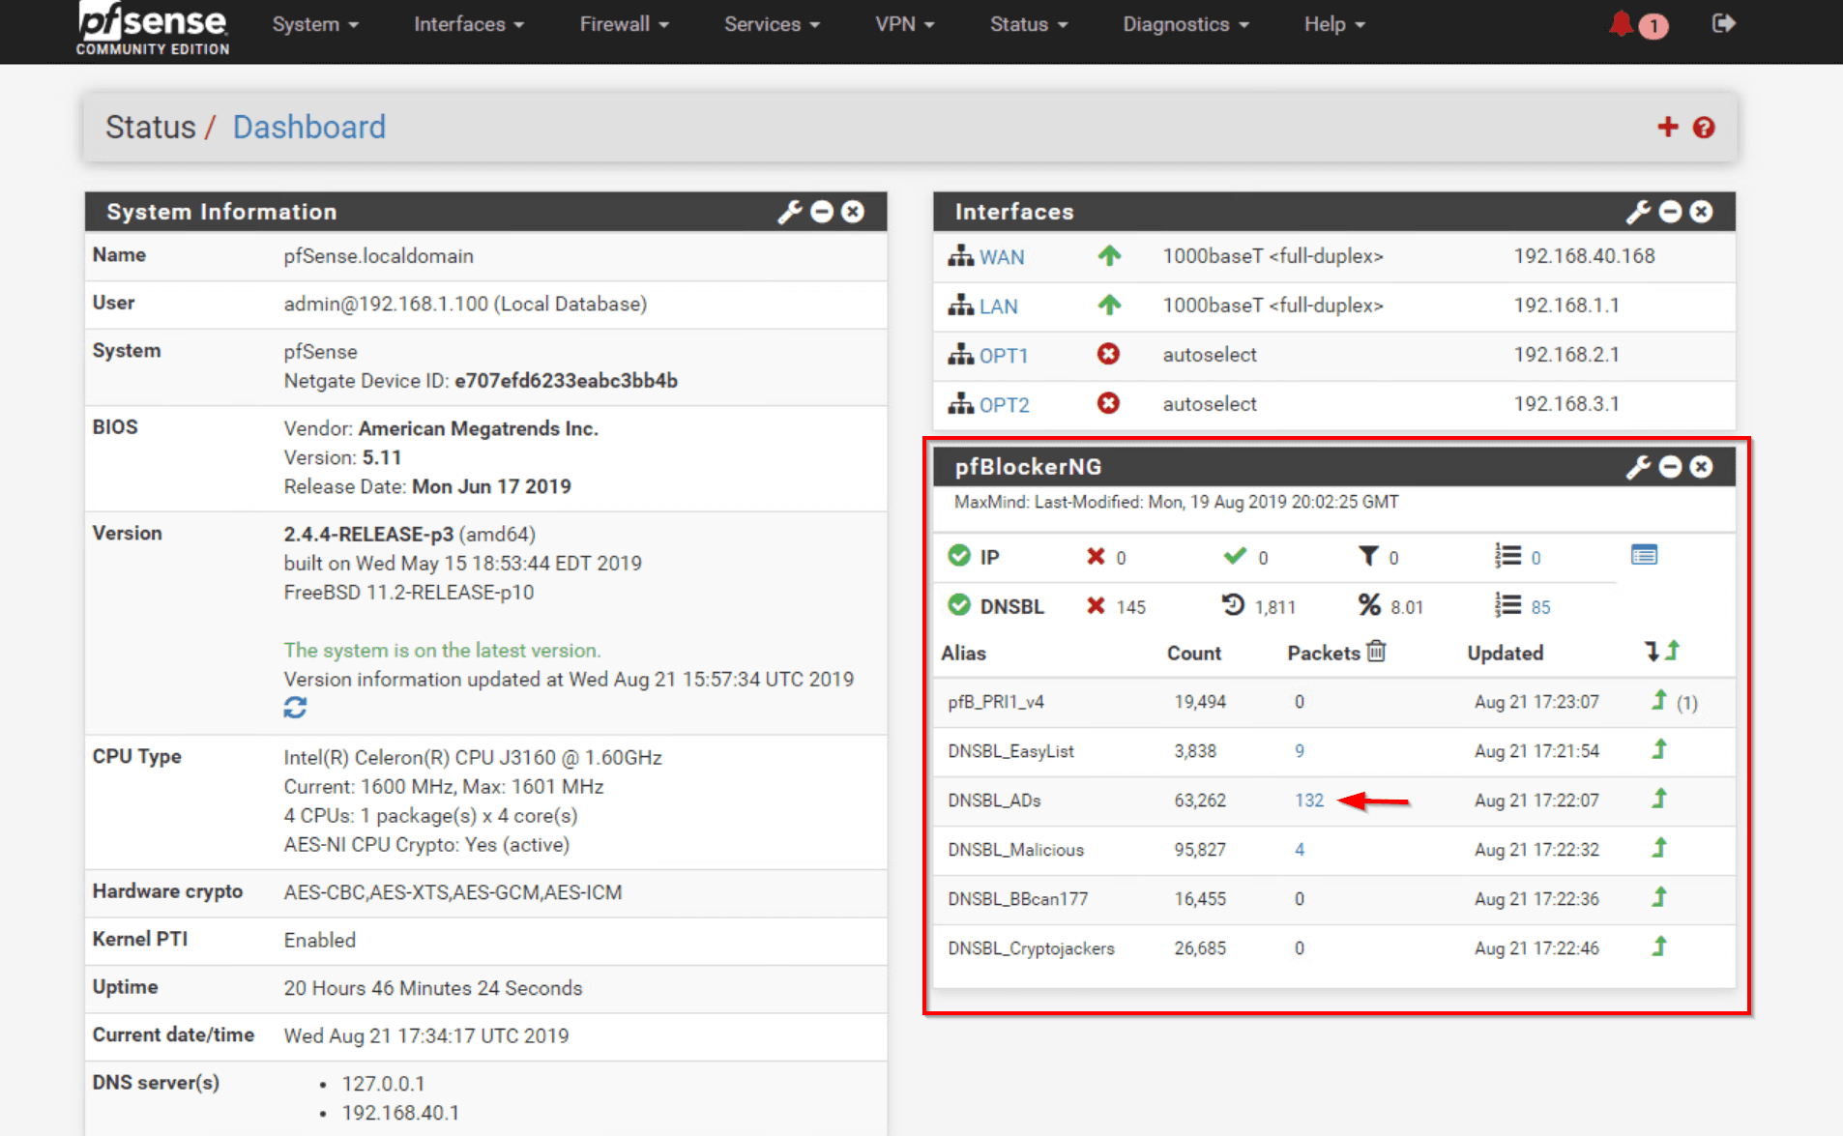Click the logout icon at top right
Screen dimensions: 1843x1136
click(1723, 24)
